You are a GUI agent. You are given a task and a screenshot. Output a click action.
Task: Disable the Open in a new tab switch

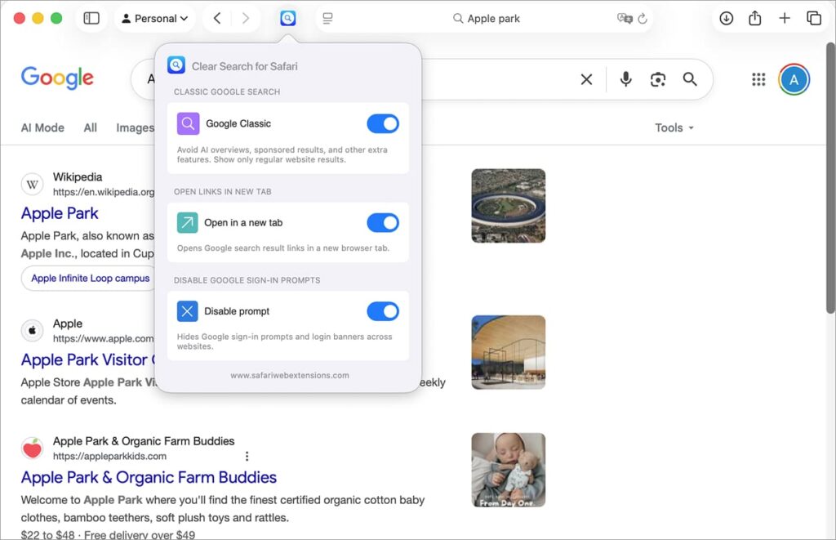[383, 223]
